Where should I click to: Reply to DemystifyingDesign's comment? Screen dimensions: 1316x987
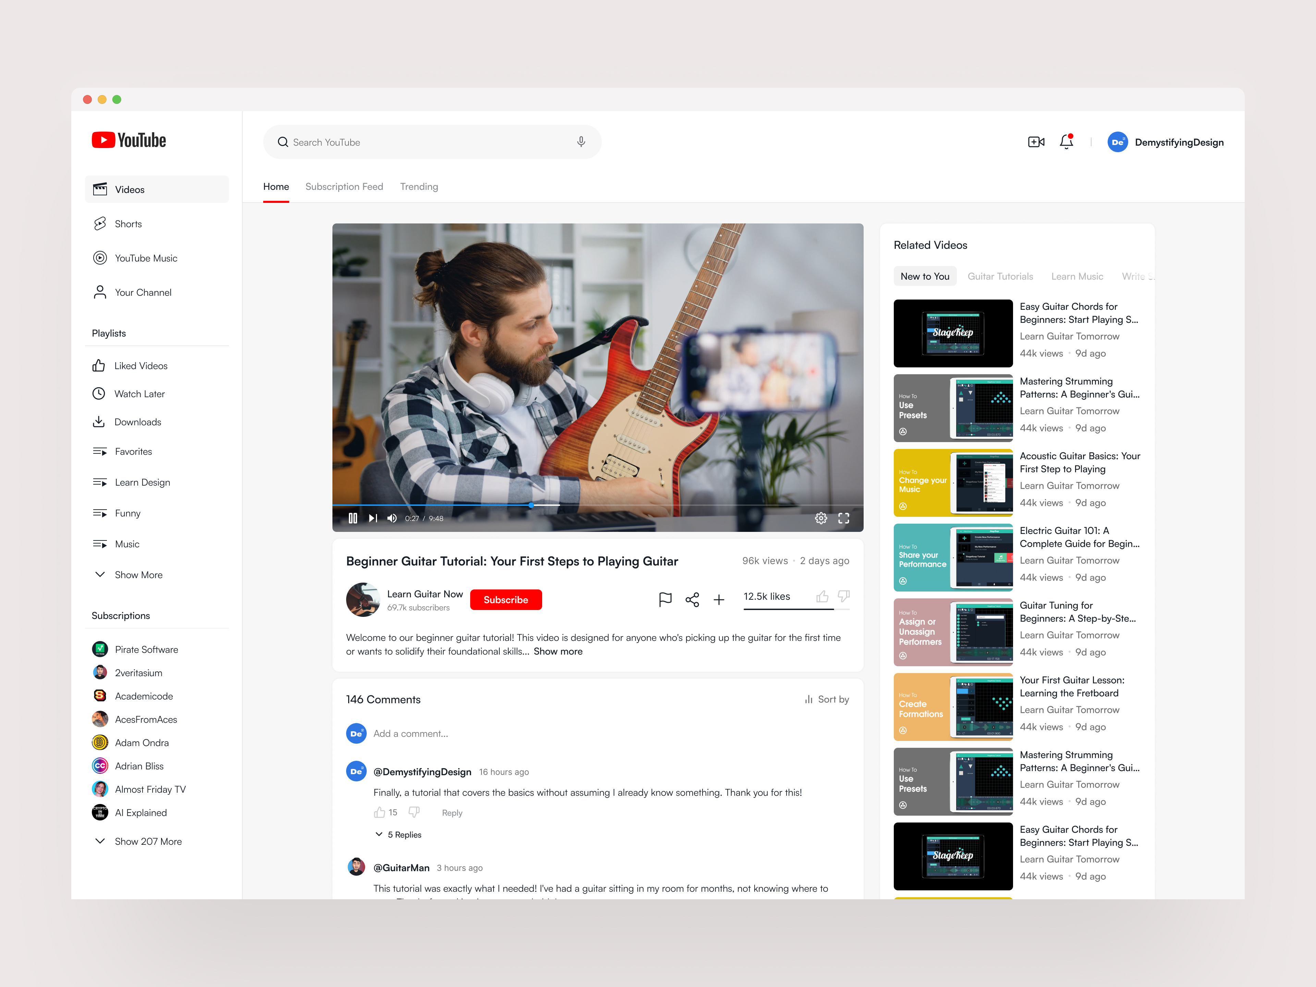(x=452, y=812)
